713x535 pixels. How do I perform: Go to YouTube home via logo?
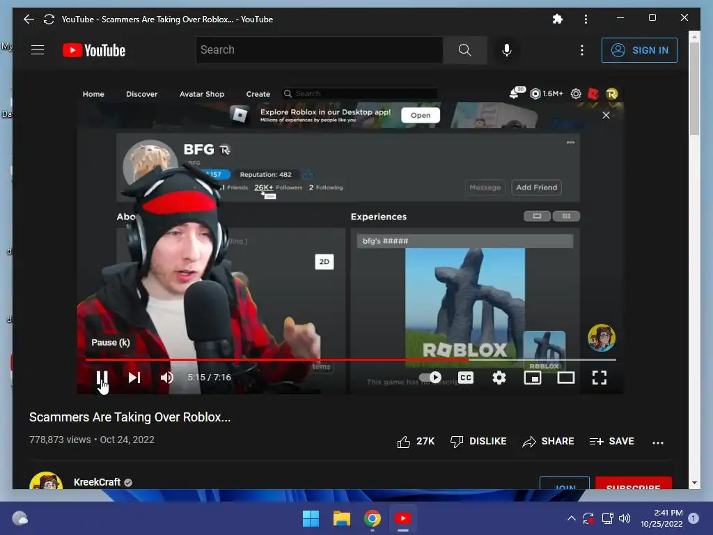tap(94, 50)
